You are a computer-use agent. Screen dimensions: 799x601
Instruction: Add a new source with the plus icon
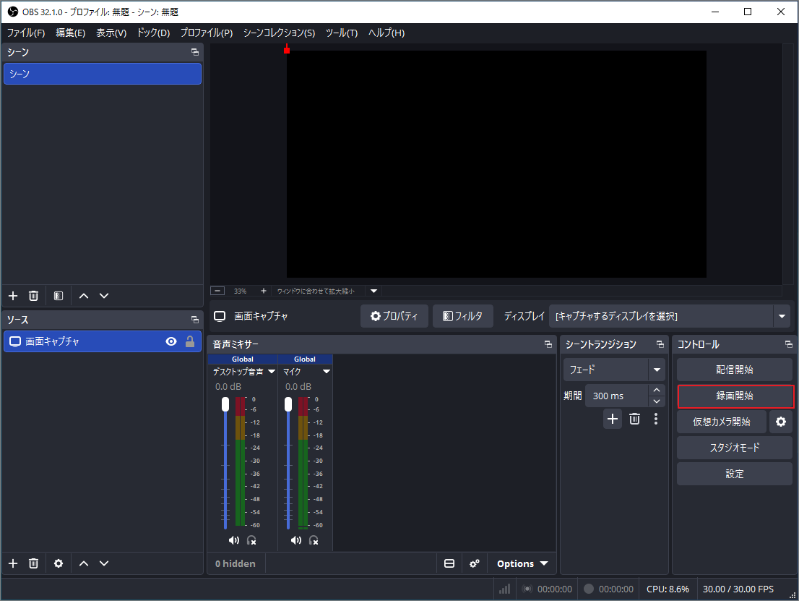(x=12, y=563)
